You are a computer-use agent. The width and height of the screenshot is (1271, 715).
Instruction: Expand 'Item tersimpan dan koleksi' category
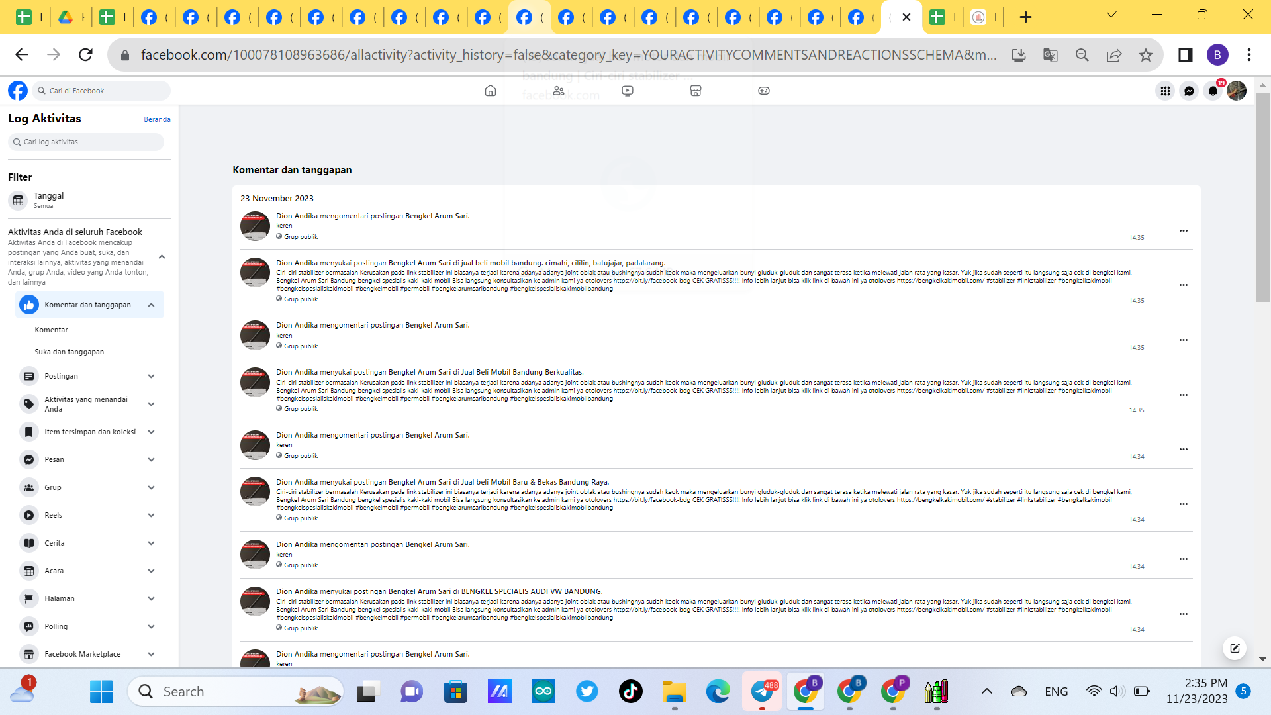[152, 432]
